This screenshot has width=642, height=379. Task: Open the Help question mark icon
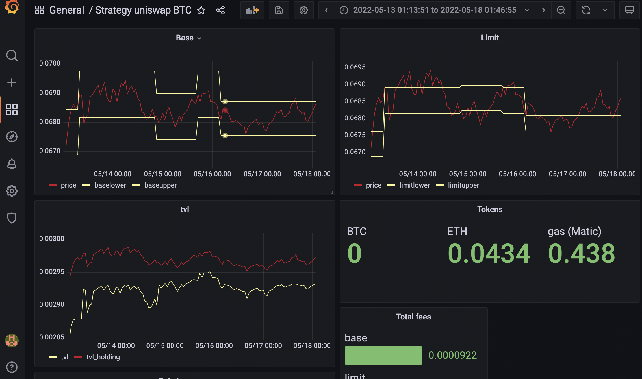[12, 367]
